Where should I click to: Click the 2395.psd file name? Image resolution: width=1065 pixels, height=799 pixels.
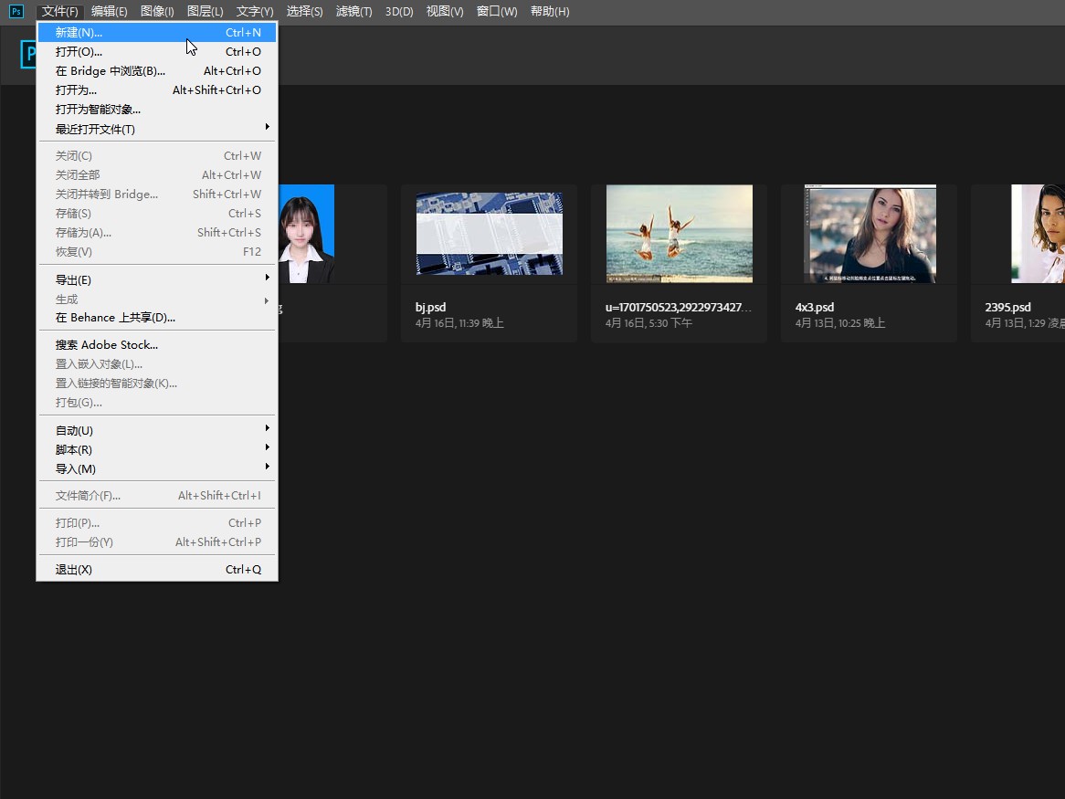click(x=1008, y=308)
